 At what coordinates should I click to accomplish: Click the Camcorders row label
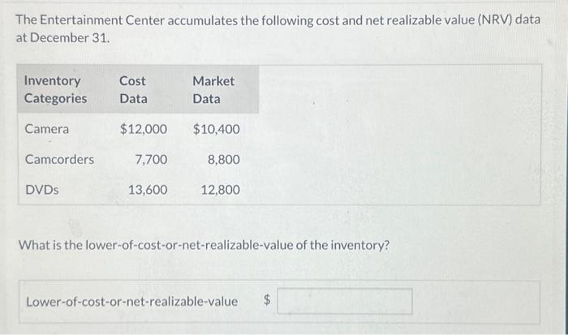pyautogui.click(x=59, y=159)
